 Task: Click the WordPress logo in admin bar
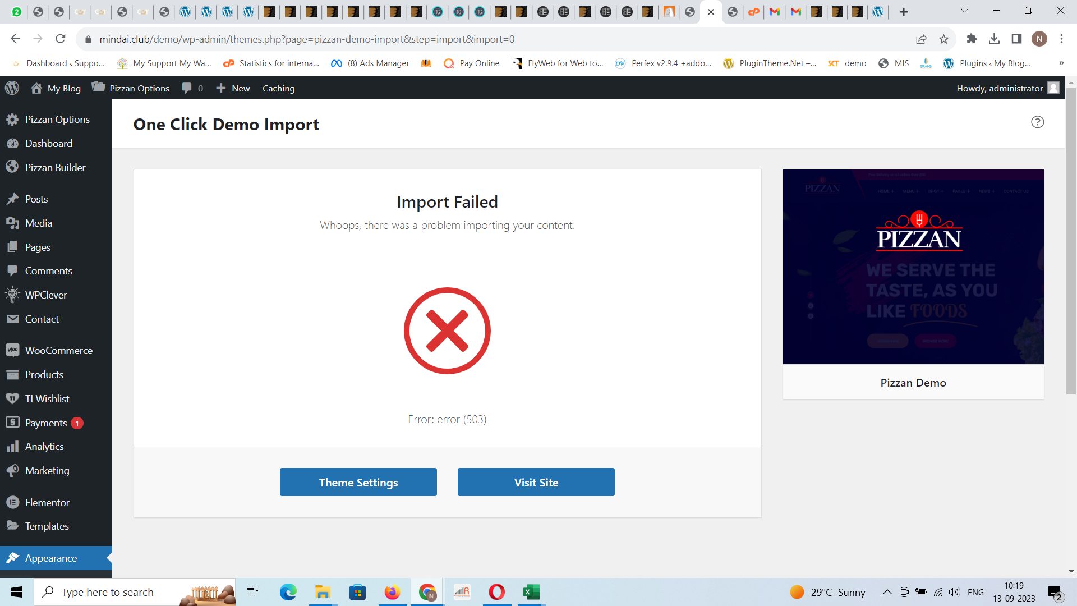point(12,88)
